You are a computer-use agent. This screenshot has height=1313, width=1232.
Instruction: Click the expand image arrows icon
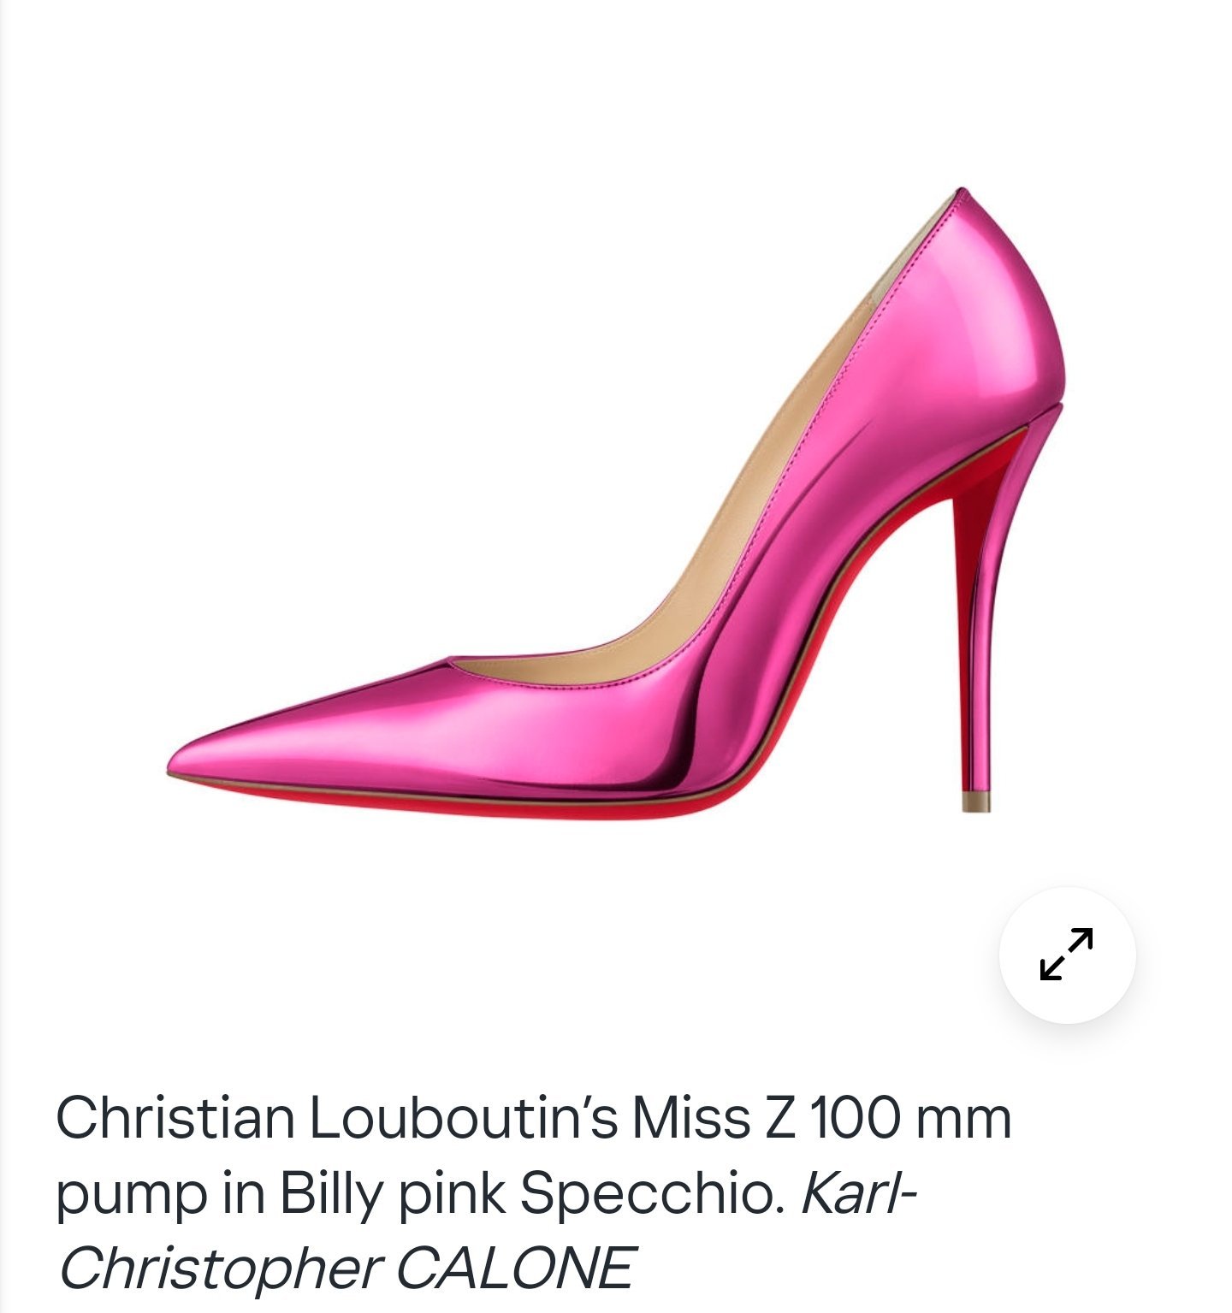1067,954
